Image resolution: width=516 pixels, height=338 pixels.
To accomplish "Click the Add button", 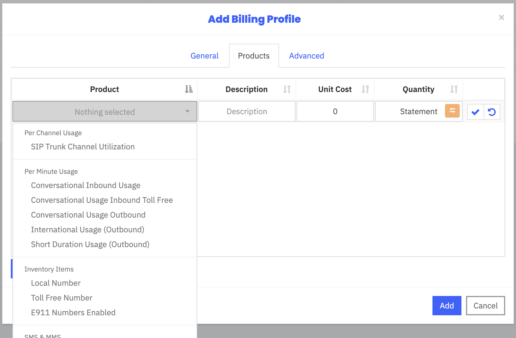I will (447, 306).
